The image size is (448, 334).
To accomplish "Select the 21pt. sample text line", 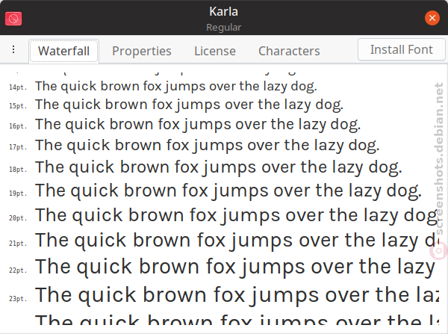I will click(237, 241).
